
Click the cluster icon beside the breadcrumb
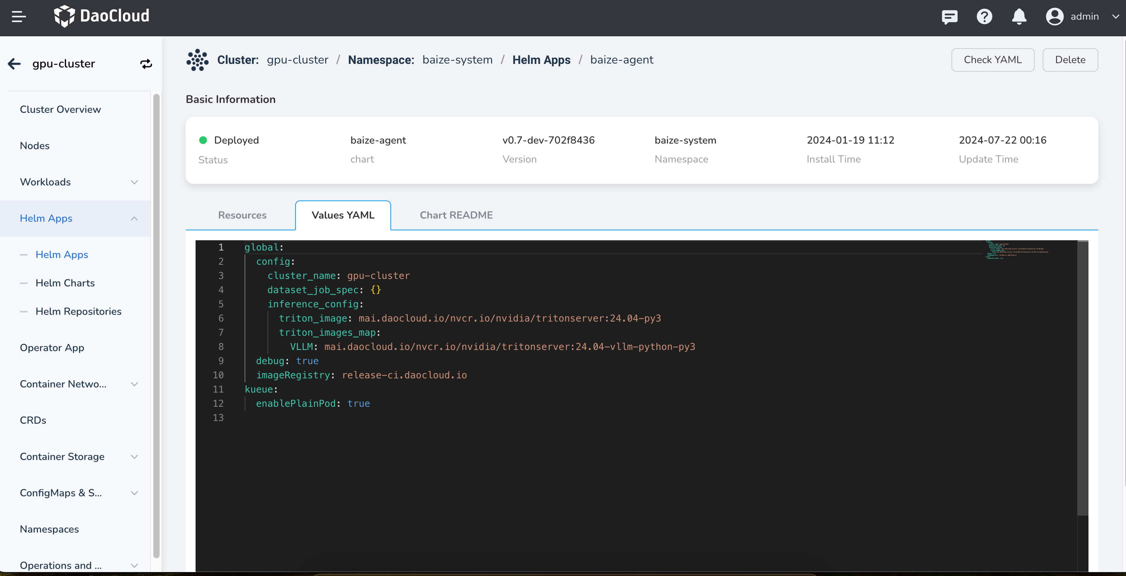(x=198, y=60)
